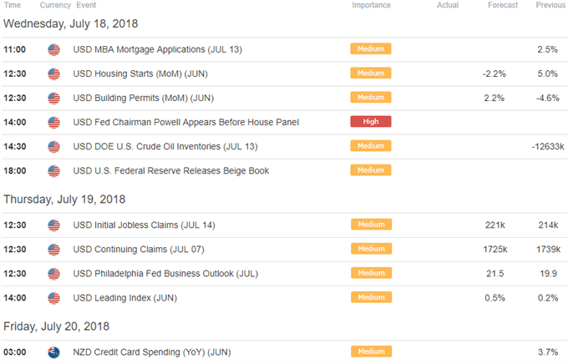Click the Medium badge for Initial Jobless Claims
The image size is (568, 364).
point(372,225)
